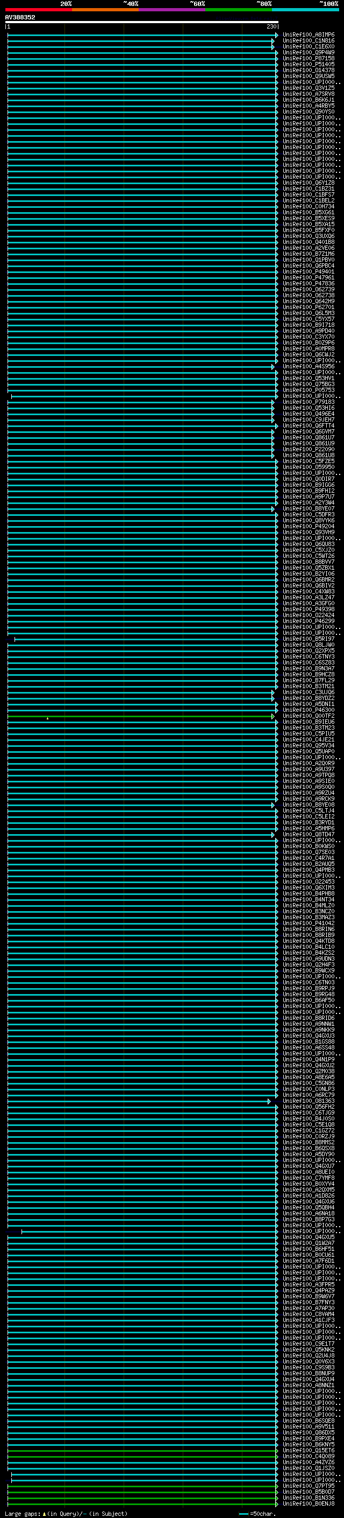Click the green ~80% identity color segment
344x1518 pixels.
click(239, 10)
